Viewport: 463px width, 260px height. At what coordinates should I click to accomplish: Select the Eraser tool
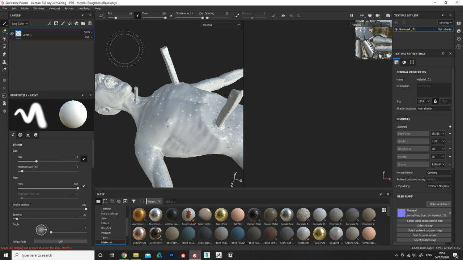pyautogui.click(x=4, y=31)
